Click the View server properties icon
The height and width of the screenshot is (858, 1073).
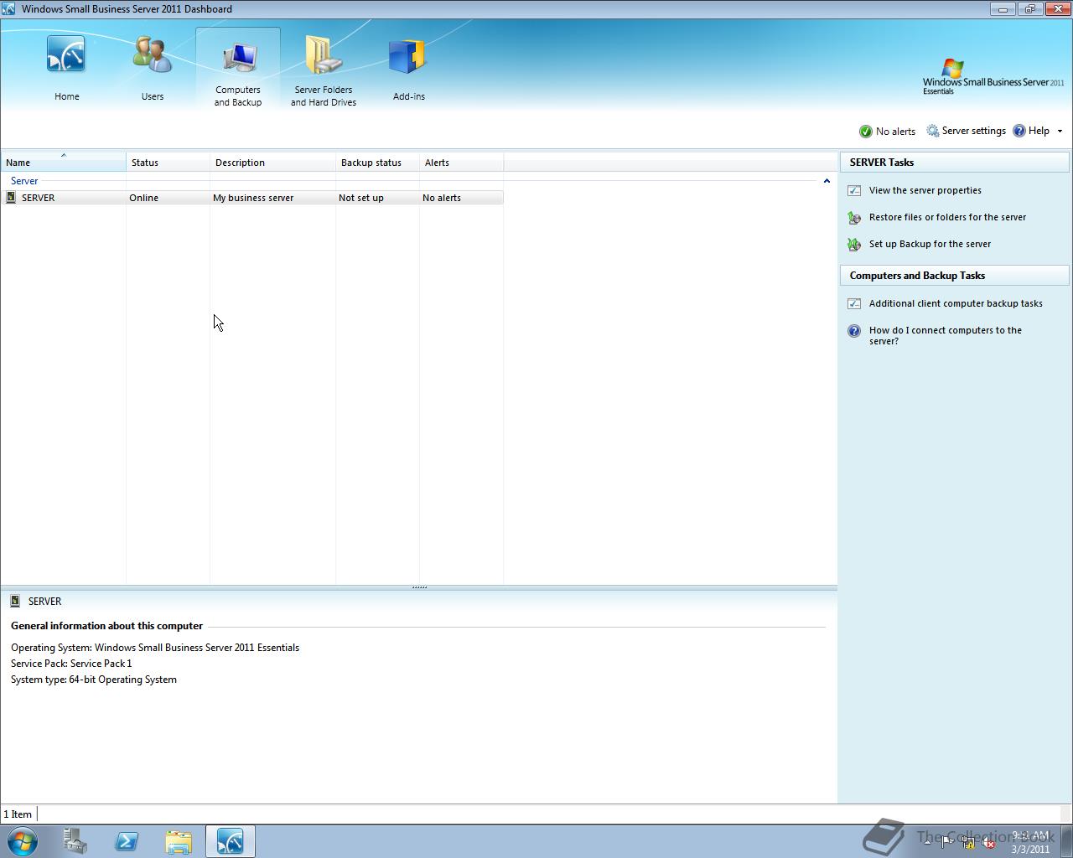(854, 190)
